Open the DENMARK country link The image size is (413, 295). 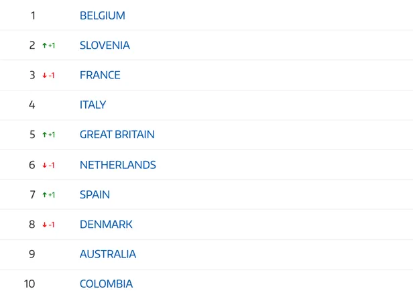[x=106, y=225]
